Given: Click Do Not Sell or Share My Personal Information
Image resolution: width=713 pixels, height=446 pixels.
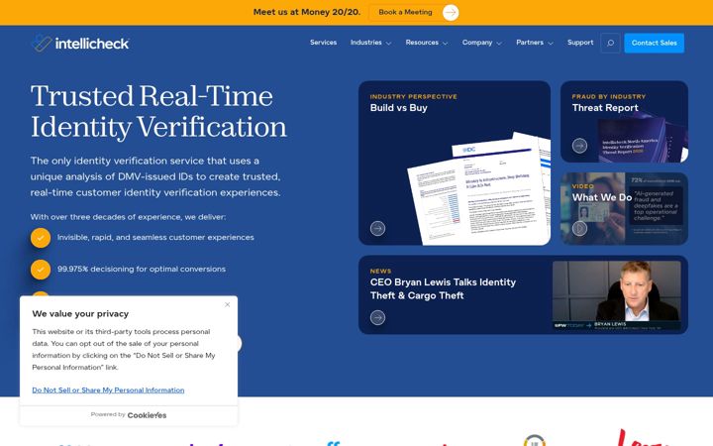Looking at the screenshot, I should click(x=108, y=390).
